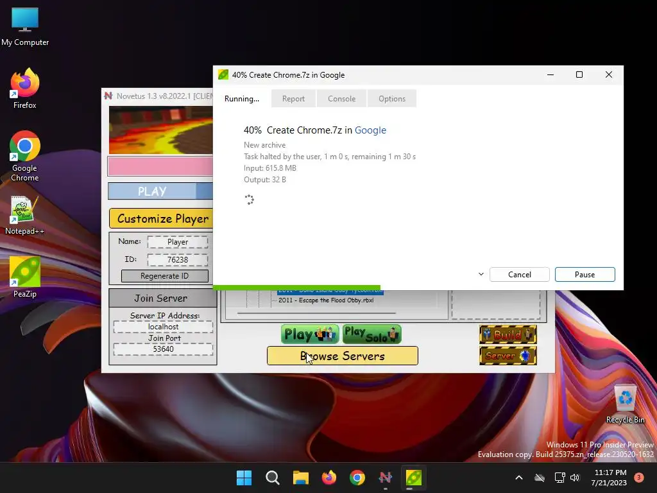This screenshot has width=657, height=493.
Task: Switch to Report tab in PeaZip
Action: click(293, 98)
